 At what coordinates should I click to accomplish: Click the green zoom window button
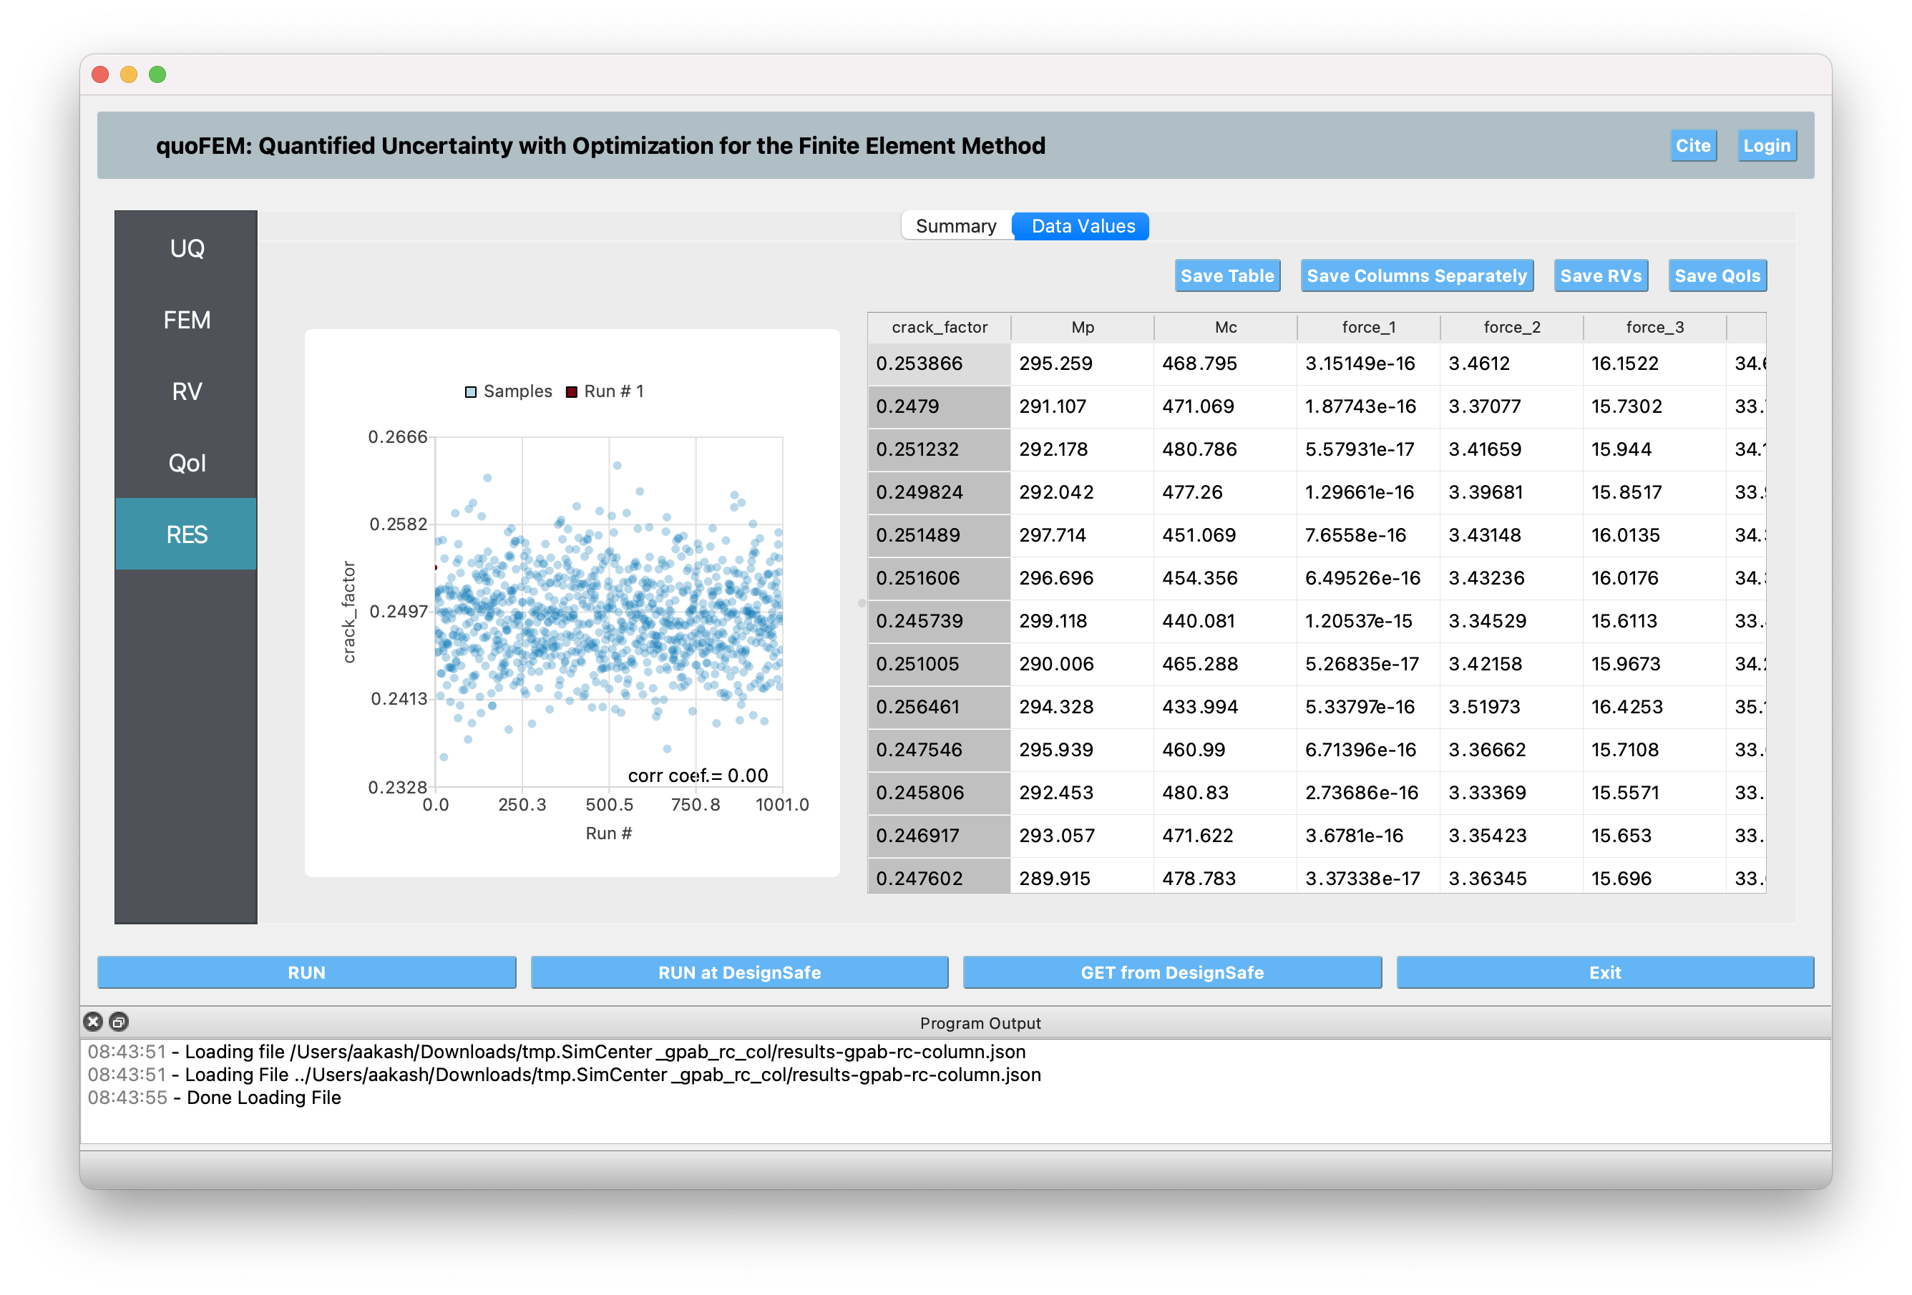pyautogui.click(x=157, y=75)
